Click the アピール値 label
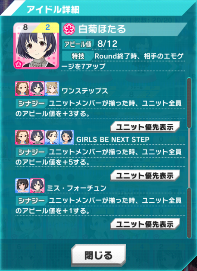 tap(78, 44)
